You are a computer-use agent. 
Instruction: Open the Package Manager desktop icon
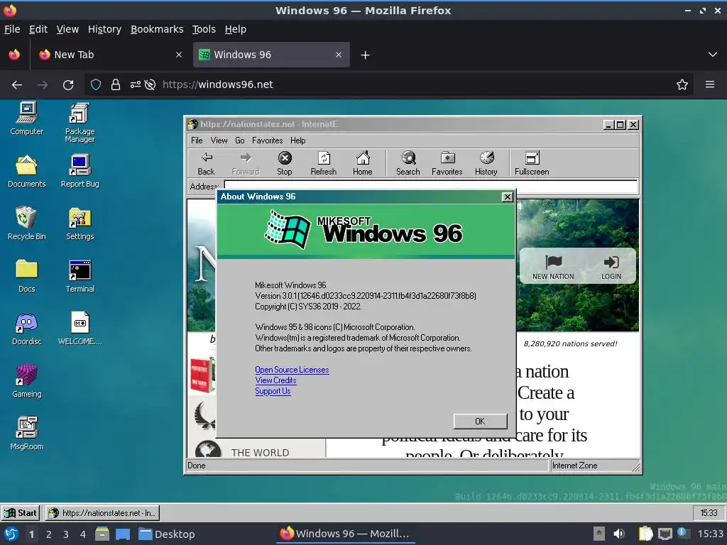(80, 122)
